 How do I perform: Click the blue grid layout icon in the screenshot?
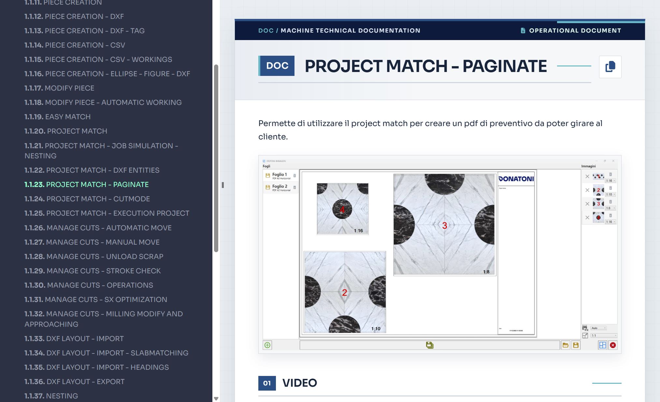pos(603,345)
